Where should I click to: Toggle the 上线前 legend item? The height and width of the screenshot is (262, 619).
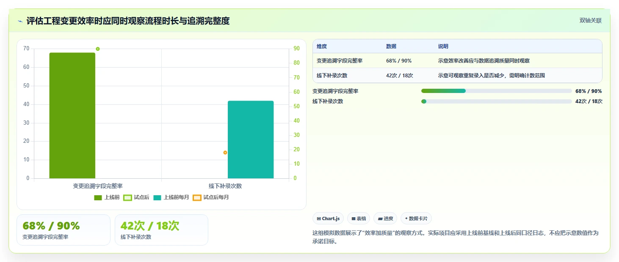tap(107, 197)
